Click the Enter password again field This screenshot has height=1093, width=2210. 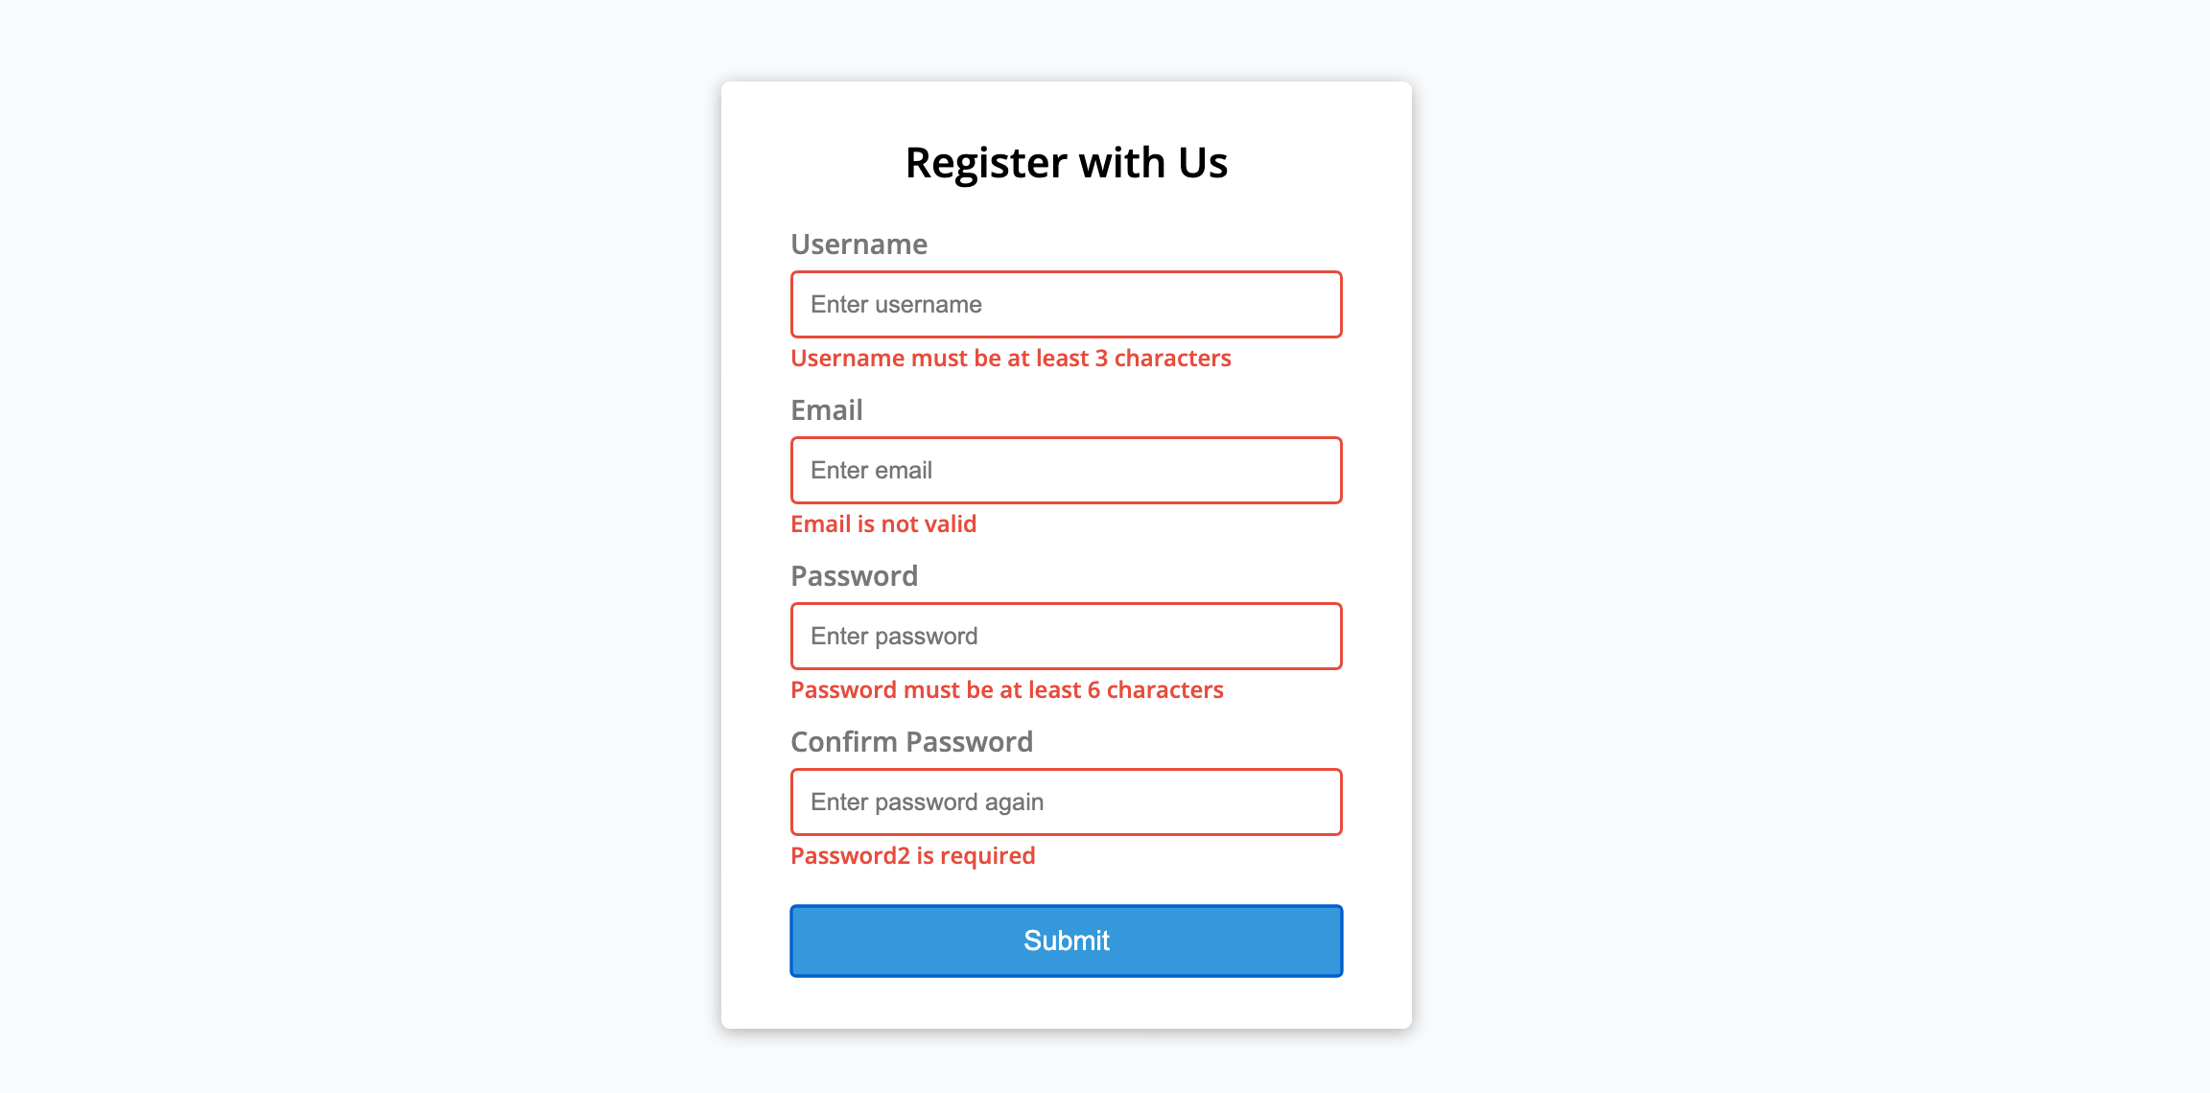pos(1066,802)
